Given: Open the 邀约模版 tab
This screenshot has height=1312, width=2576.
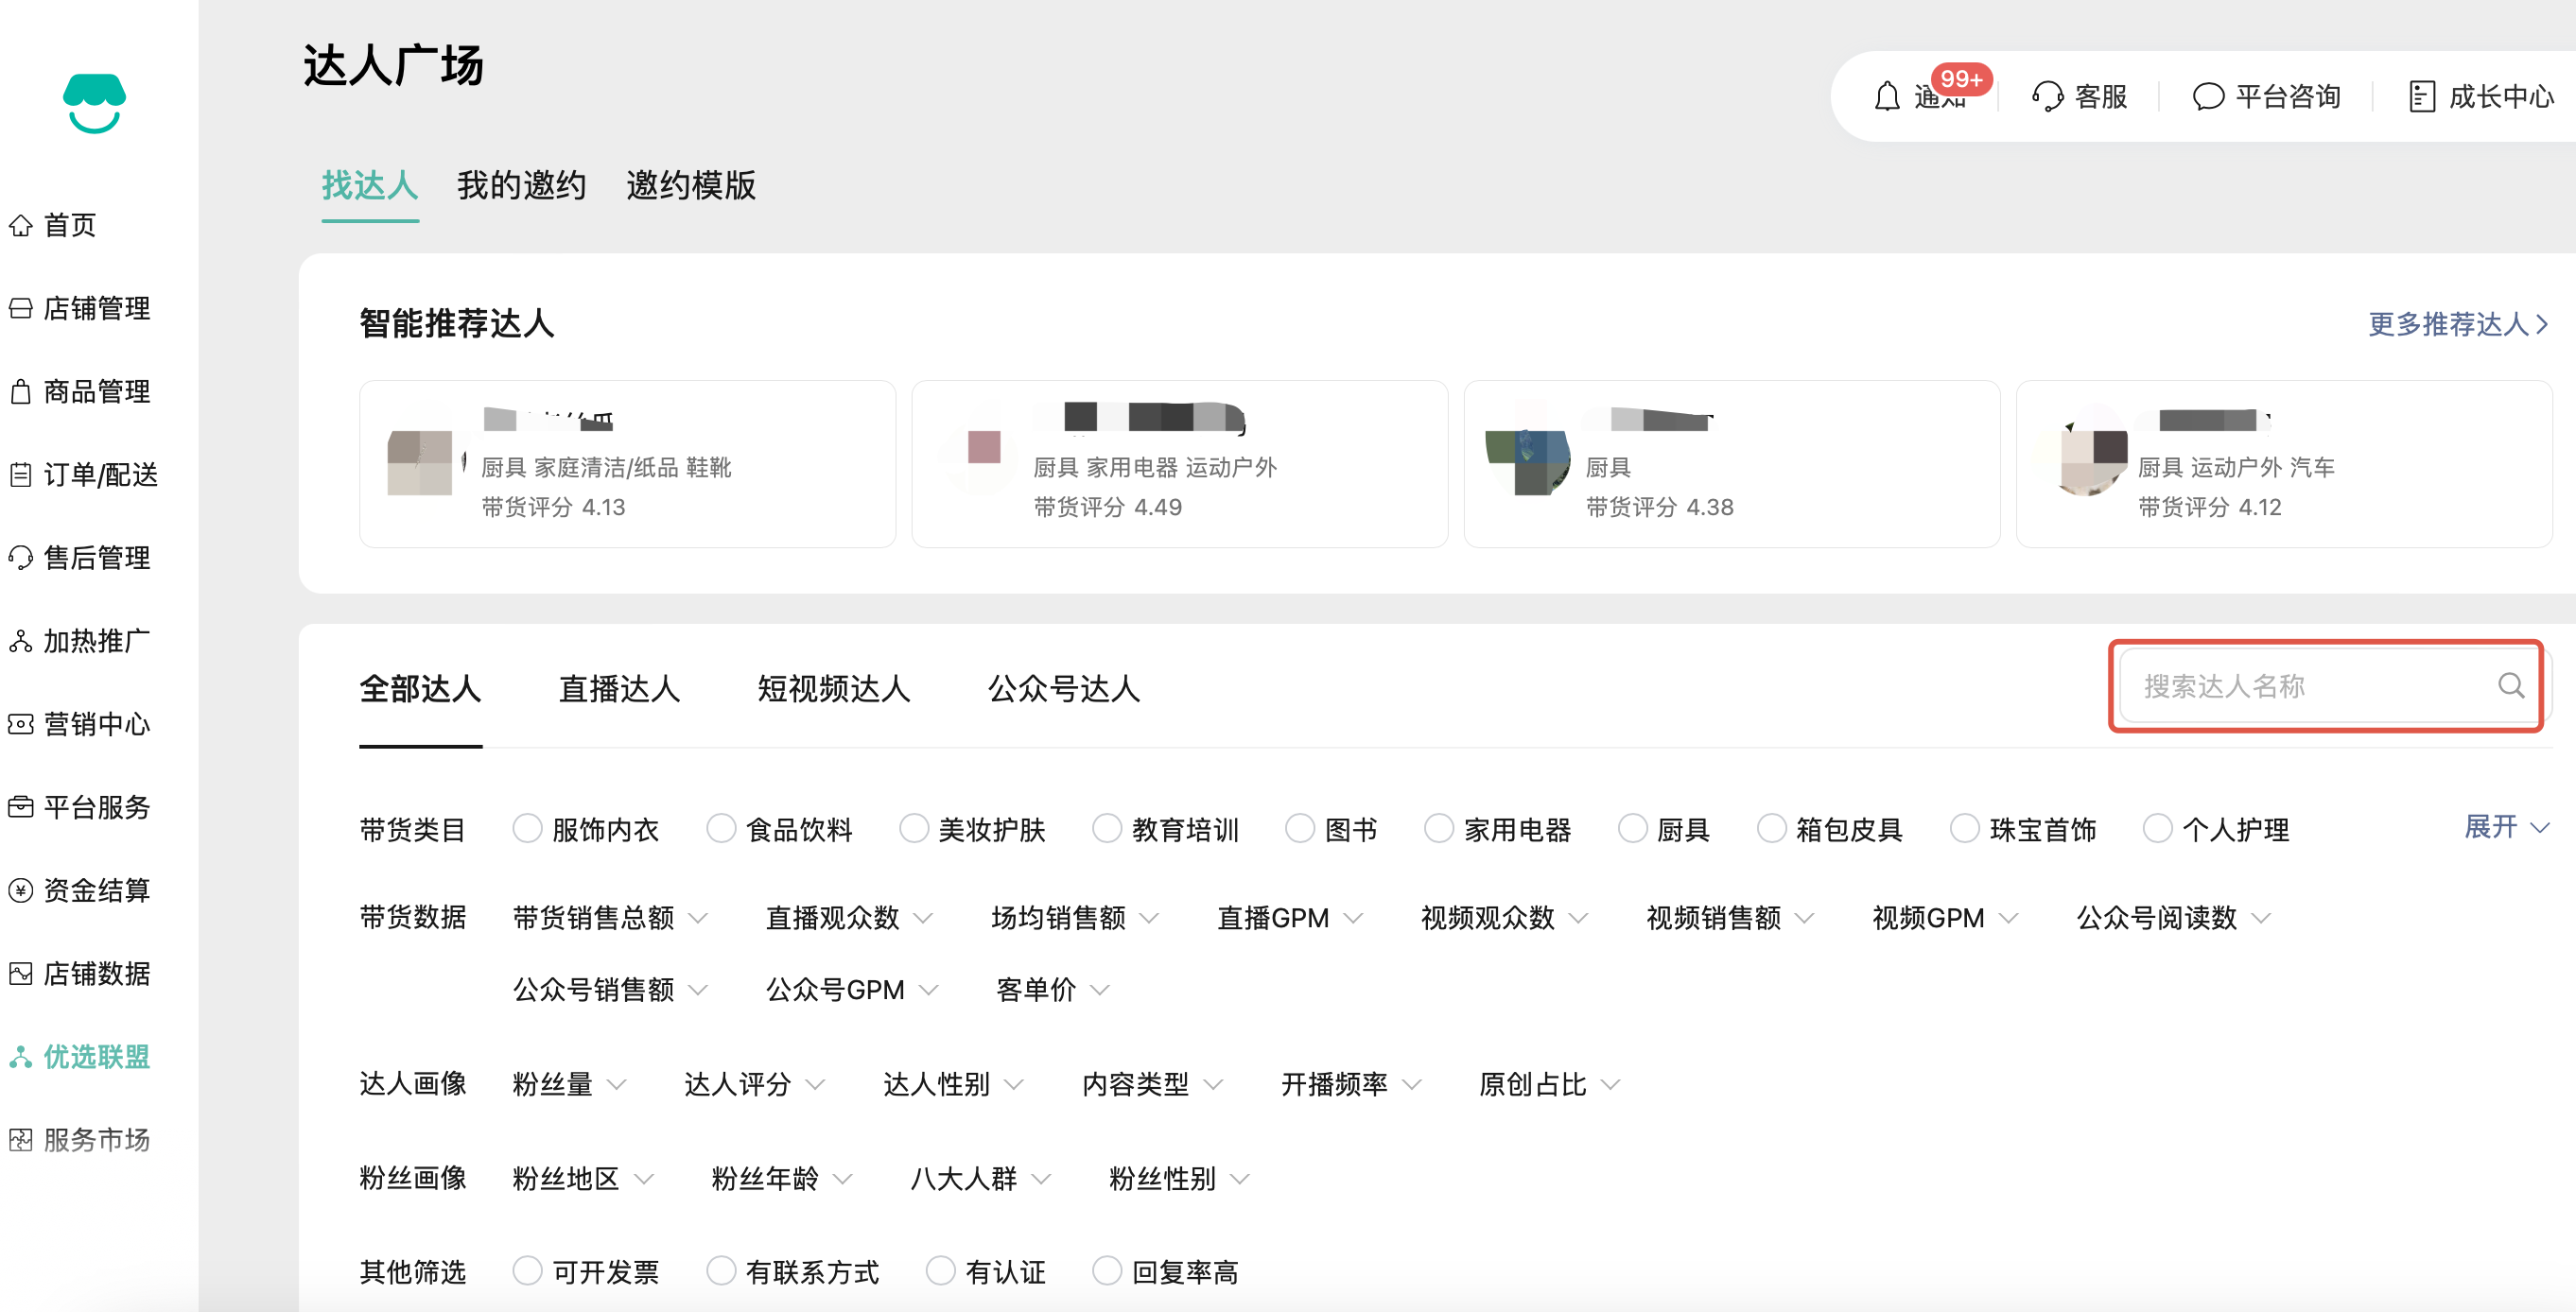Looking at the screenshot, I should (x=690, y=186).
